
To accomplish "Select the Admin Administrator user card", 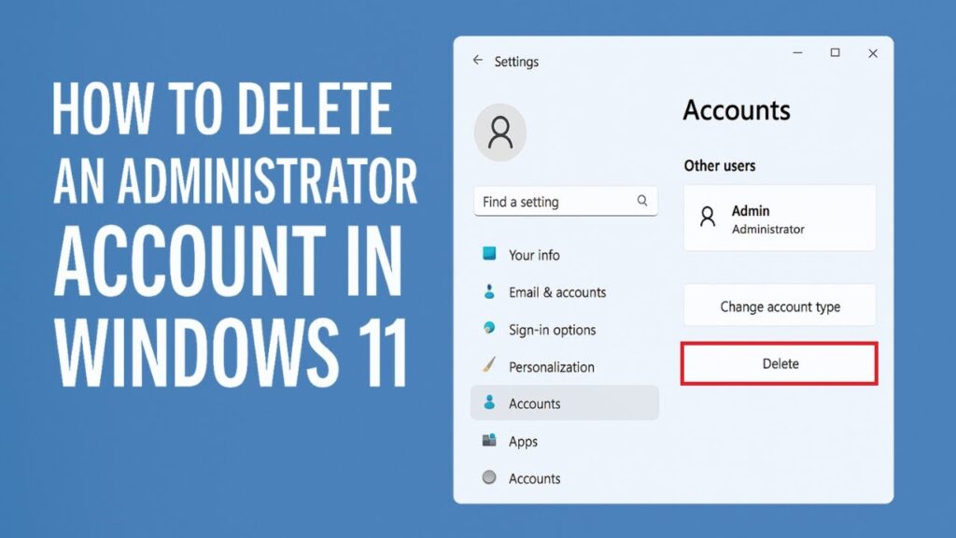I will (780, 218).
